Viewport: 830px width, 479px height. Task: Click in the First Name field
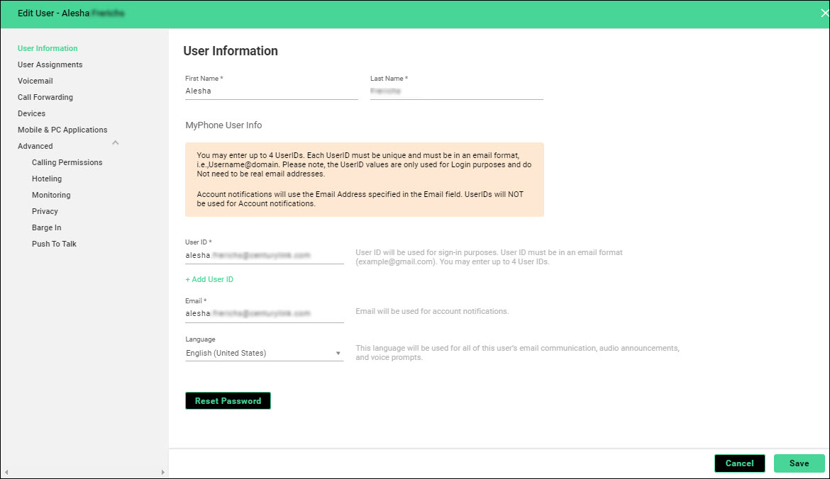coord(271,91)
